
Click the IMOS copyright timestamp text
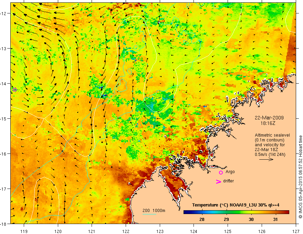point(300,177)
